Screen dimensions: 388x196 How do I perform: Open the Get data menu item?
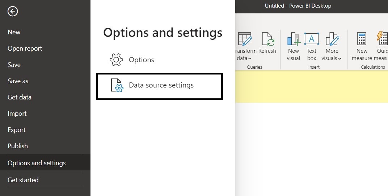20,97
